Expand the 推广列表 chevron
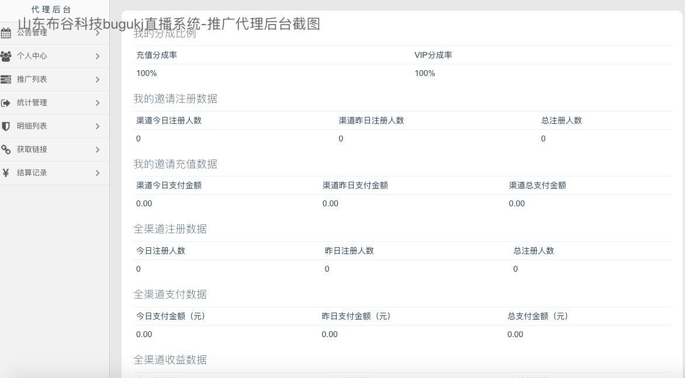 pyautogui.click(x=98, y=79)
